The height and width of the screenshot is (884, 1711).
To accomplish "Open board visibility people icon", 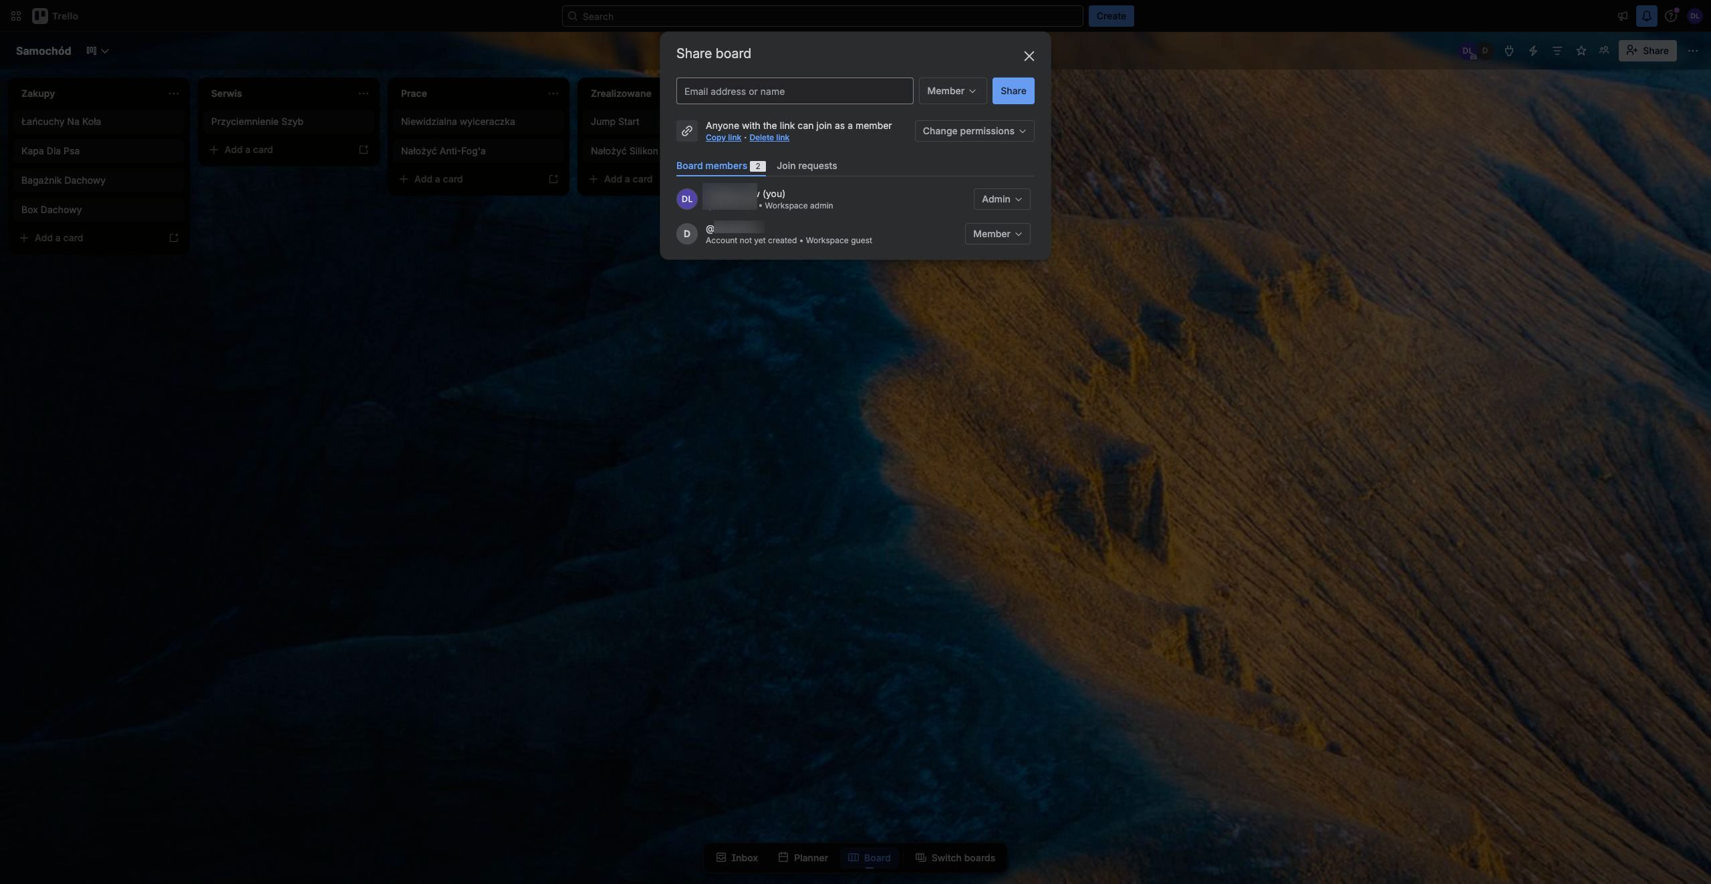I will (1604, 51).
